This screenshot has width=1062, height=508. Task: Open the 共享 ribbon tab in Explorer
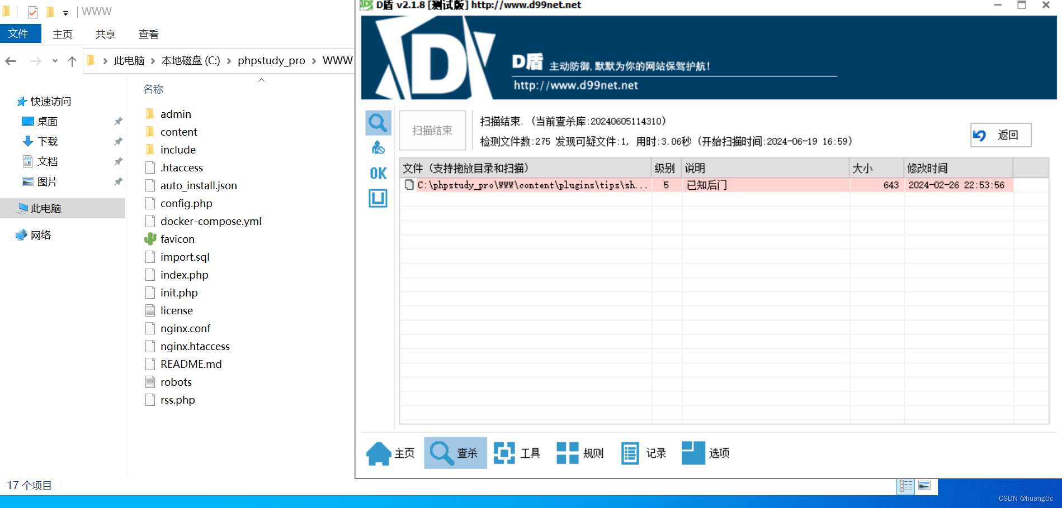pos(105,35)
